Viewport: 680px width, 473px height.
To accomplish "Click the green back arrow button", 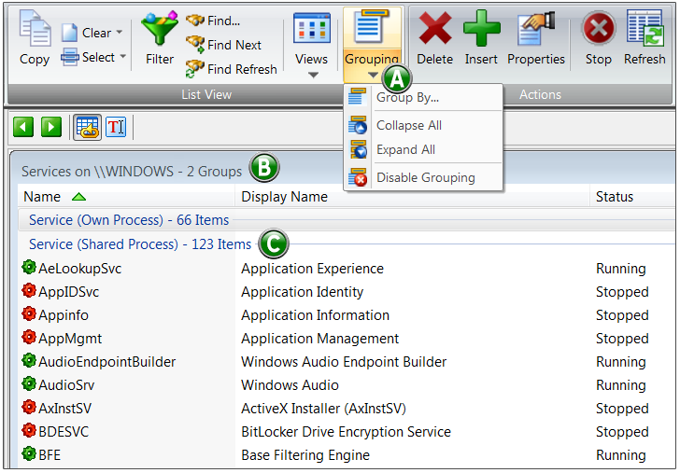I will click(23, 126).
